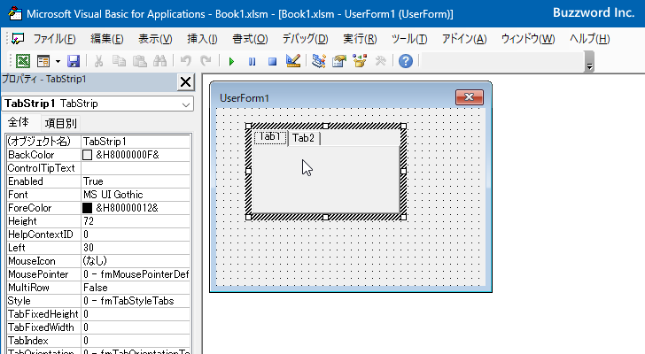Click the Height property value field

tap(135, 220)
